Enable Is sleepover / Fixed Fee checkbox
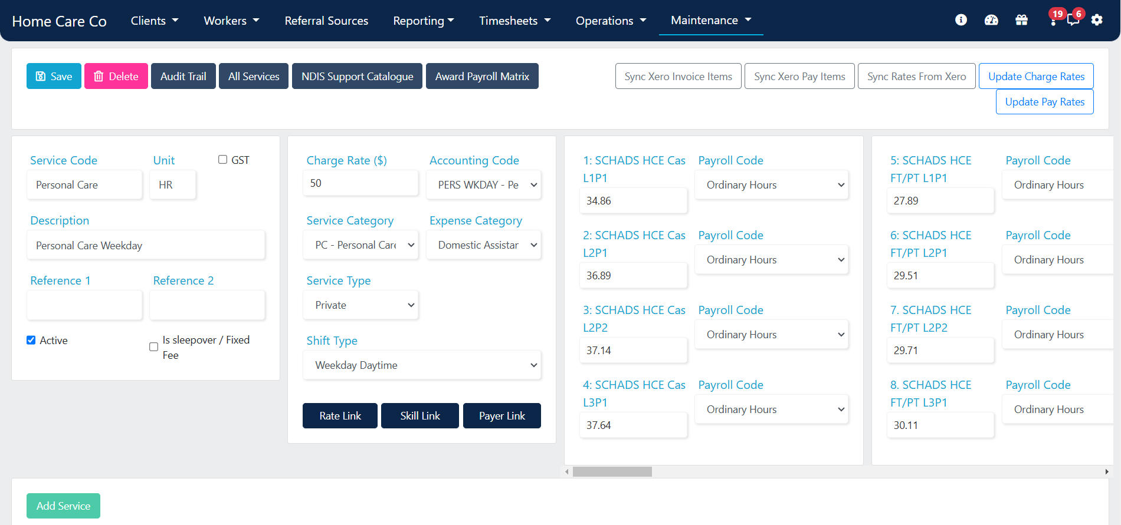 pyautogui.click(x=153, y=347)
